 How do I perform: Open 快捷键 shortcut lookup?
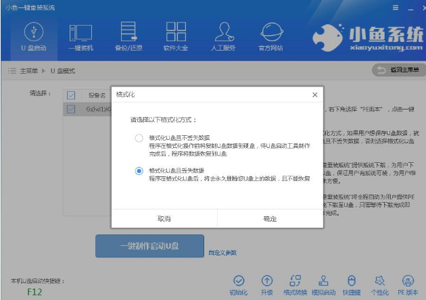(x=350, y=284)
